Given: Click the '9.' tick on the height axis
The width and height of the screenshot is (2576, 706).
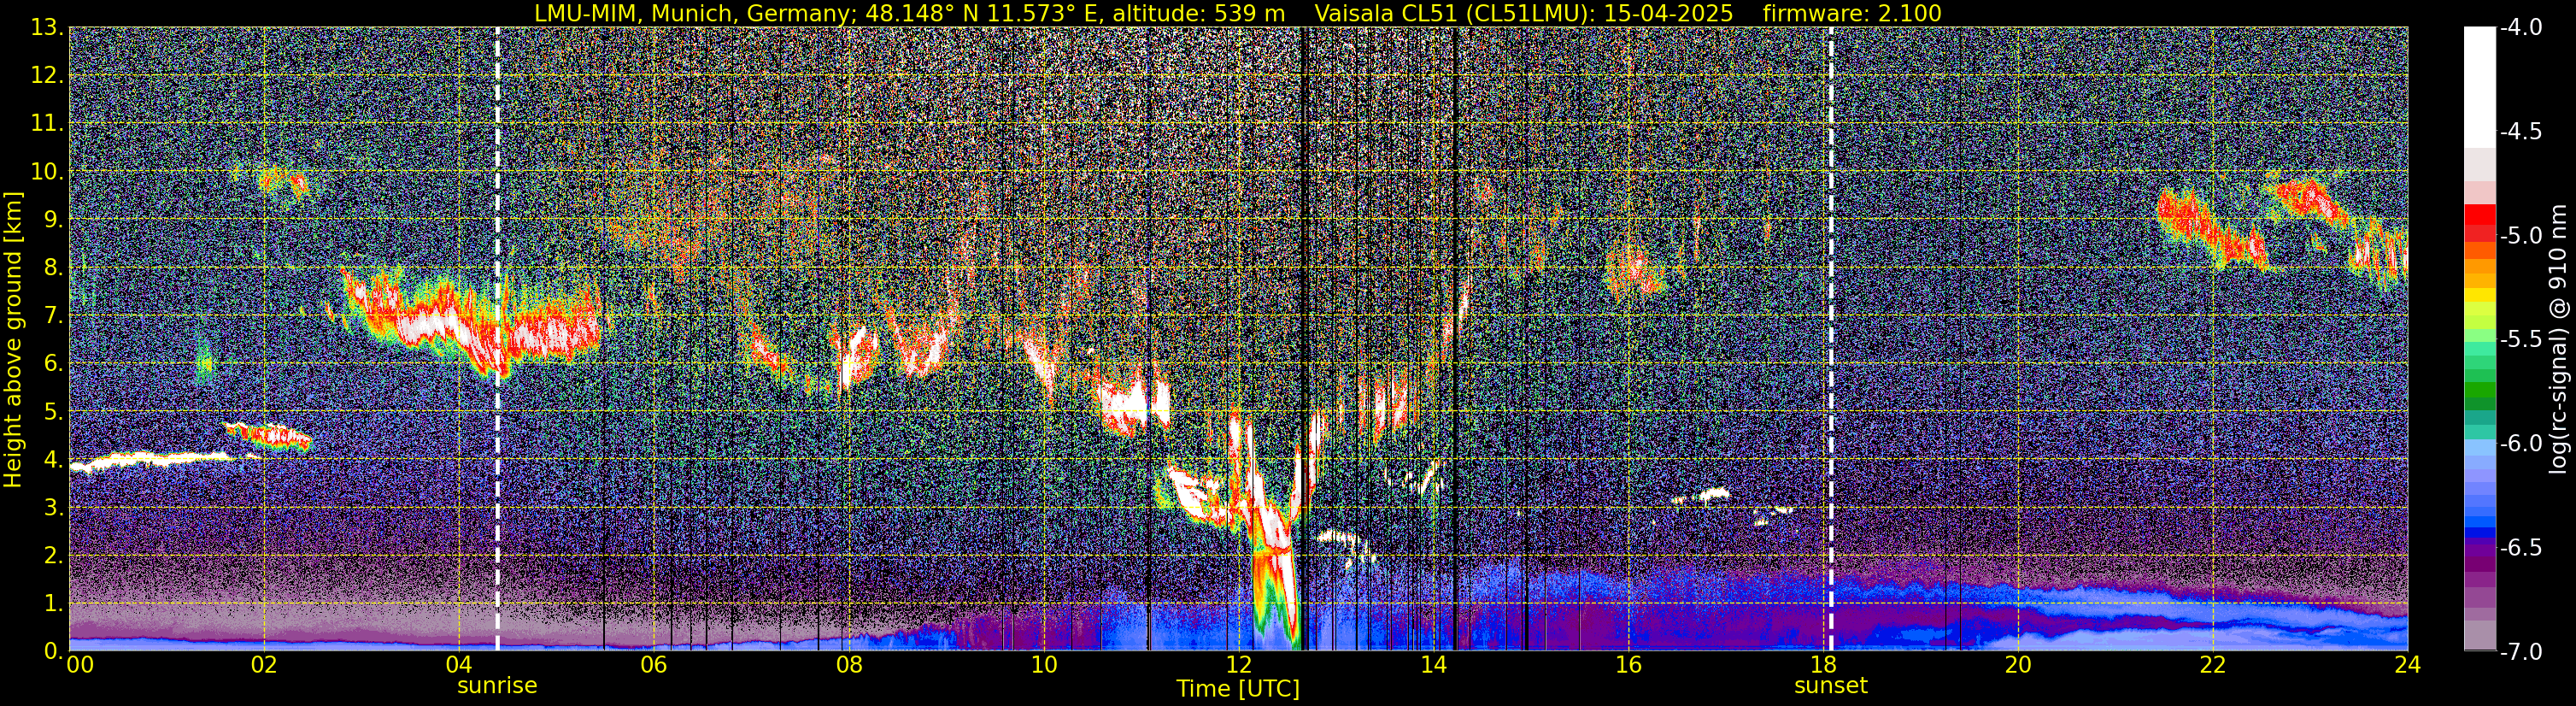Looking at the screenshot, I should tap(54, 220).
